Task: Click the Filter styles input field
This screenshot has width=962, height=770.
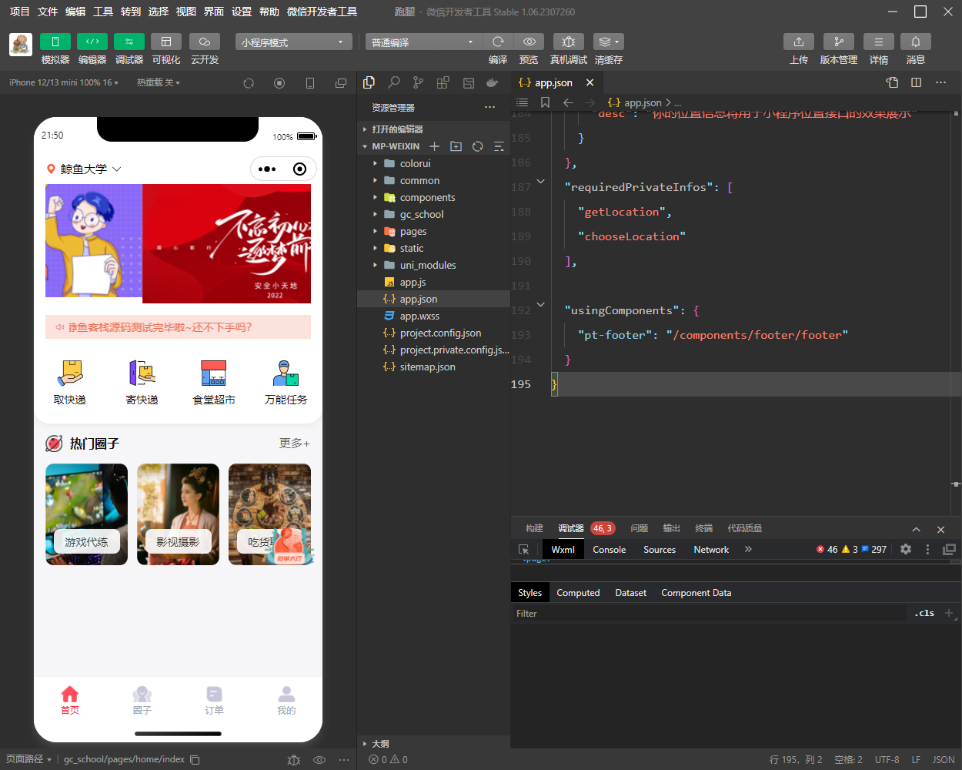Action: (x=708, y=614)
